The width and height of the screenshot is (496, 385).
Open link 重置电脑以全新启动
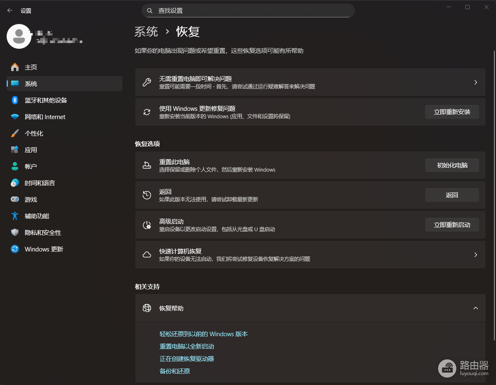(x=187, y=346)
